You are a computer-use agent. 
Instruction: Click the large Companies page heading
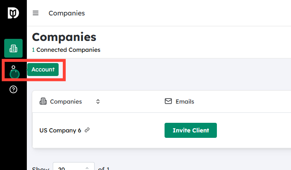point(64,37)
